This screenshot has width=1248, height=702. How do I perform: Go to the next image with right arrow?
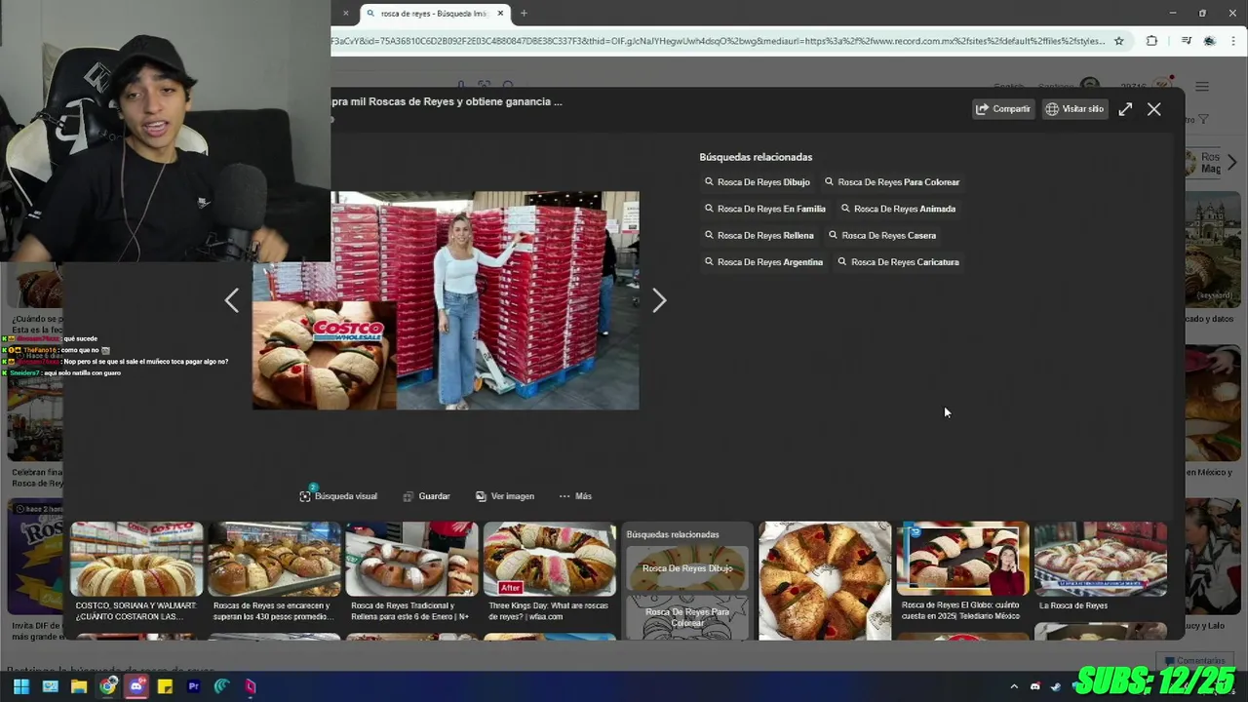(x=659, y=300)
